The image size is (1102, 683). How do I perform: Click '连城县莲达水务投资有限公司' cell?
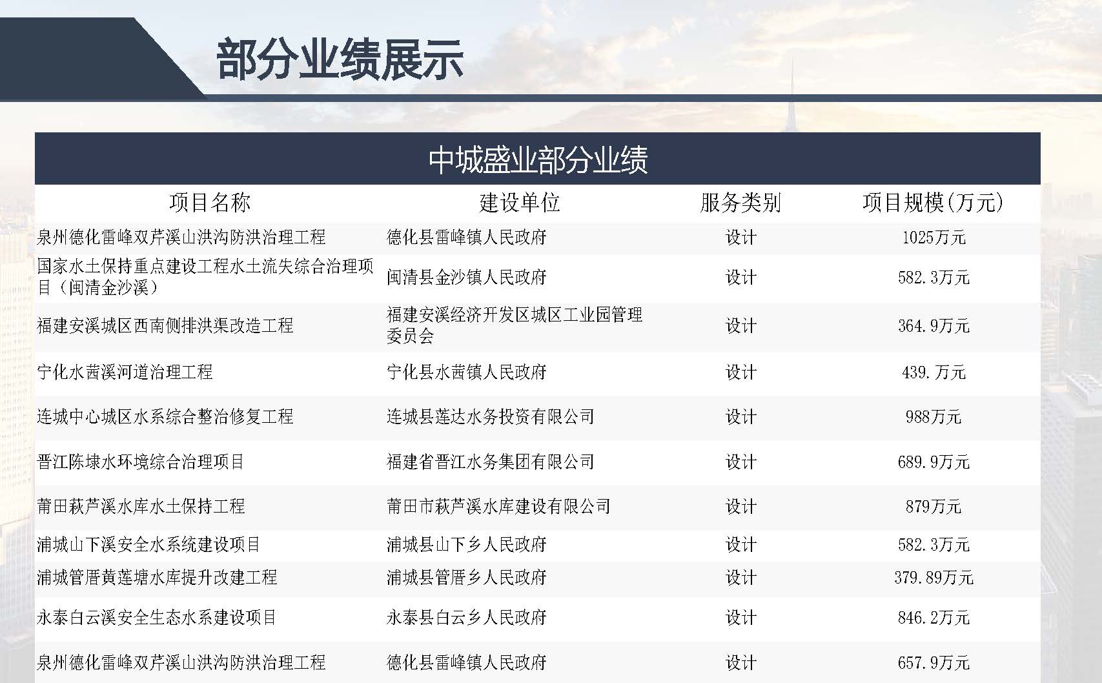(491, 417)
